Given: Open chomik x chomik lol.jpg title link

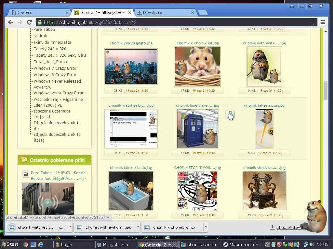Looking at the screenshot, I should pos(198,43).
